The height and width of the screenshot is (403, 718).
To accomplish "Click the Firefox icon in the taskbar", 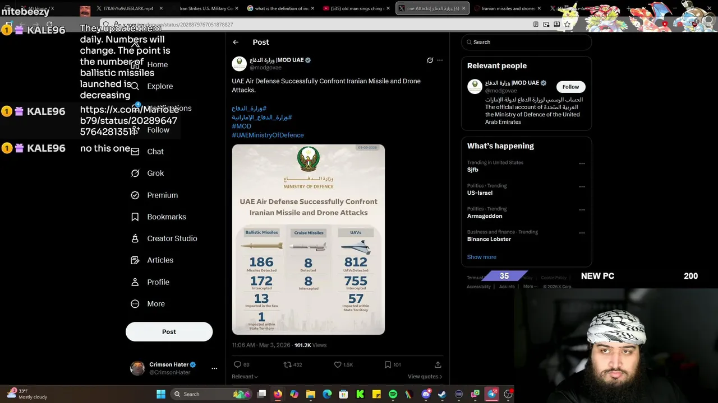I will click(278, 394).
